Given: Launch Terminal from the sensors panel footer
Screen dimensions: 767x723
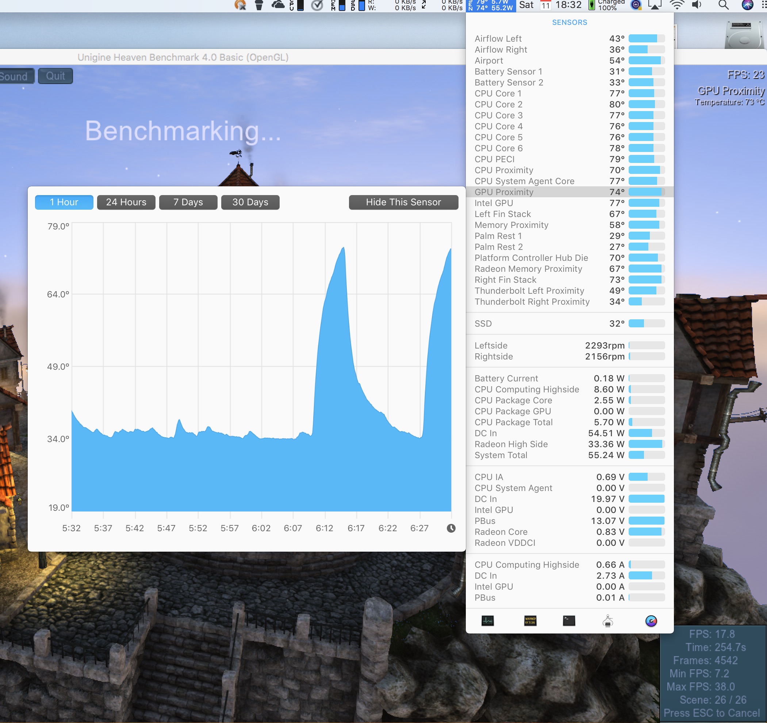Looking at the screenshot, I should [x=569, y=621].
